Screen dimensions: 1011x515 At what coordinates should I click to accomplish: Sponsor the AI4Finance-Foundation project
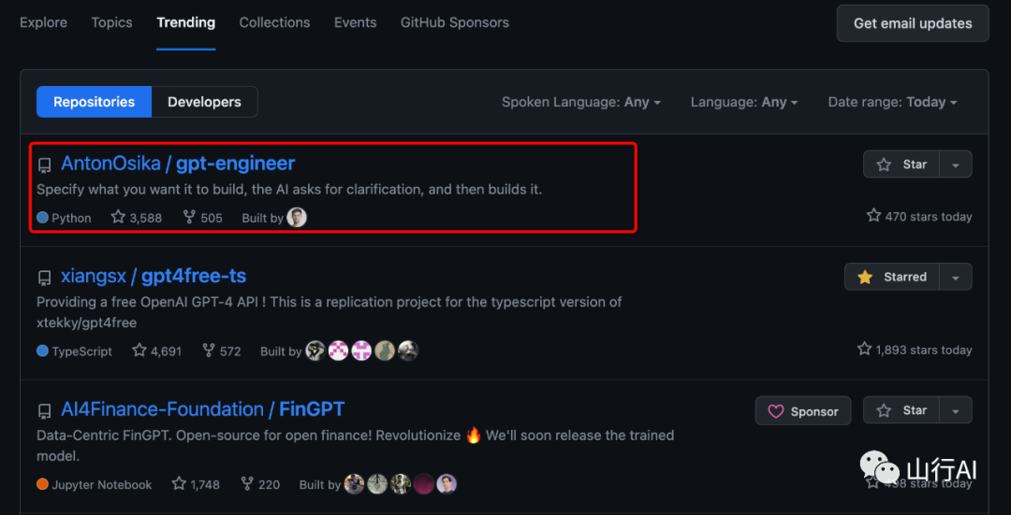tap(803, 411)
